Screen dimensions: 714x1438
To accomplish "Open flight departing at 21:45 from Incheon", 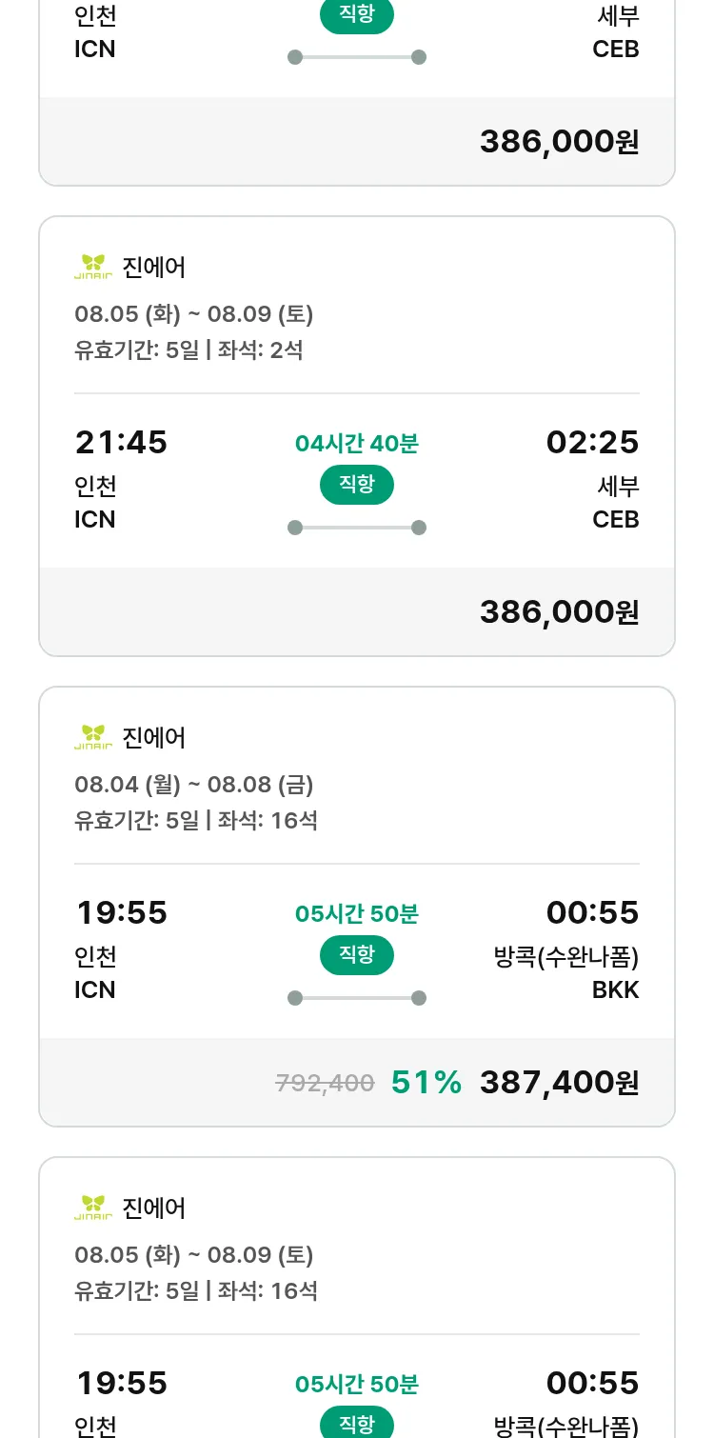I will pyautogui.click(x=121, y=443).
